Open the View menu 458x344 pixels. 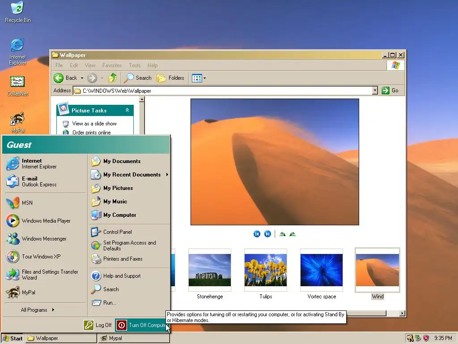click(90, 65)
